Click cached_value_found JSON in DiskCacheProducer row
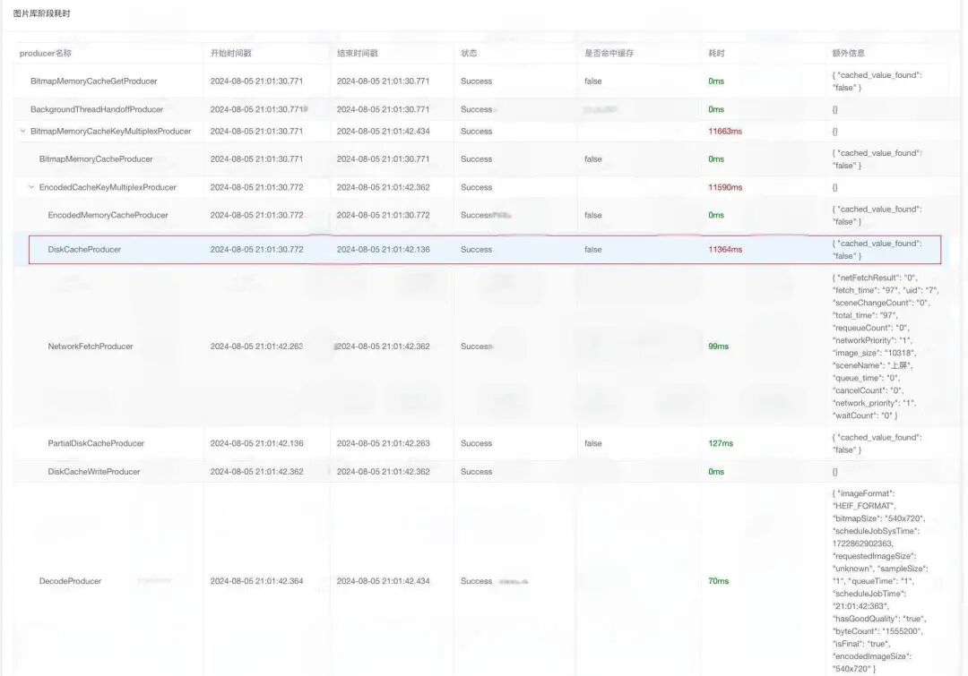968x676 pixels. coord(877,249)
